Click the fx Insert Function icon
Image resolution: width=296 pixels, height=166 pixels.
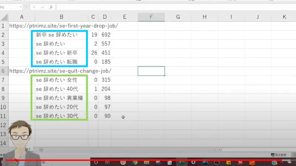(x=51, y=7)
